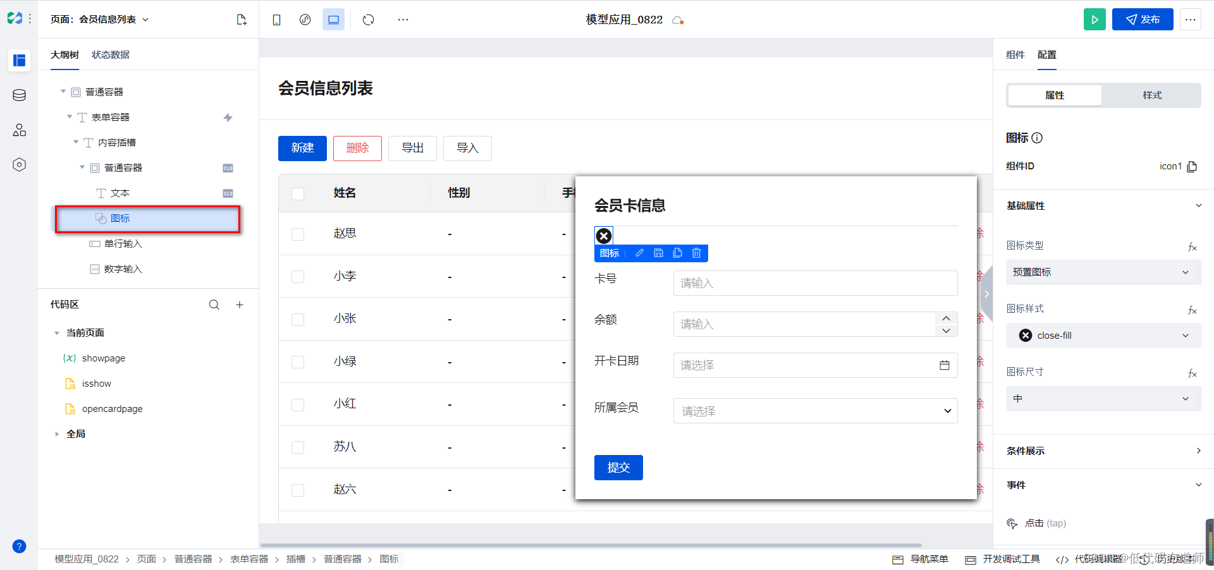
Task: Check the row checkbox for 小绿
Action: coord(298,362)
